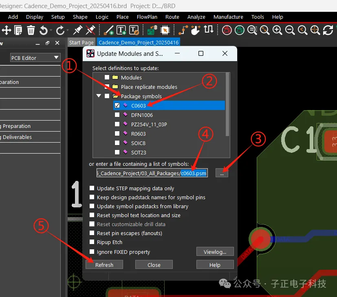Select the Add Line tool icon
Viewport: 337px width, 297px height.
point(108,30)
